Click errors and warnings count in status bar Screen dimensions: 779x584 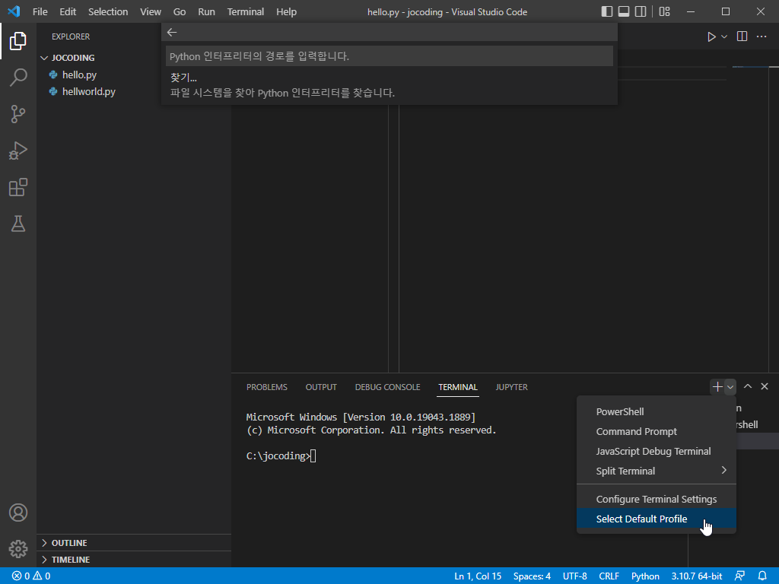(30, 576)
